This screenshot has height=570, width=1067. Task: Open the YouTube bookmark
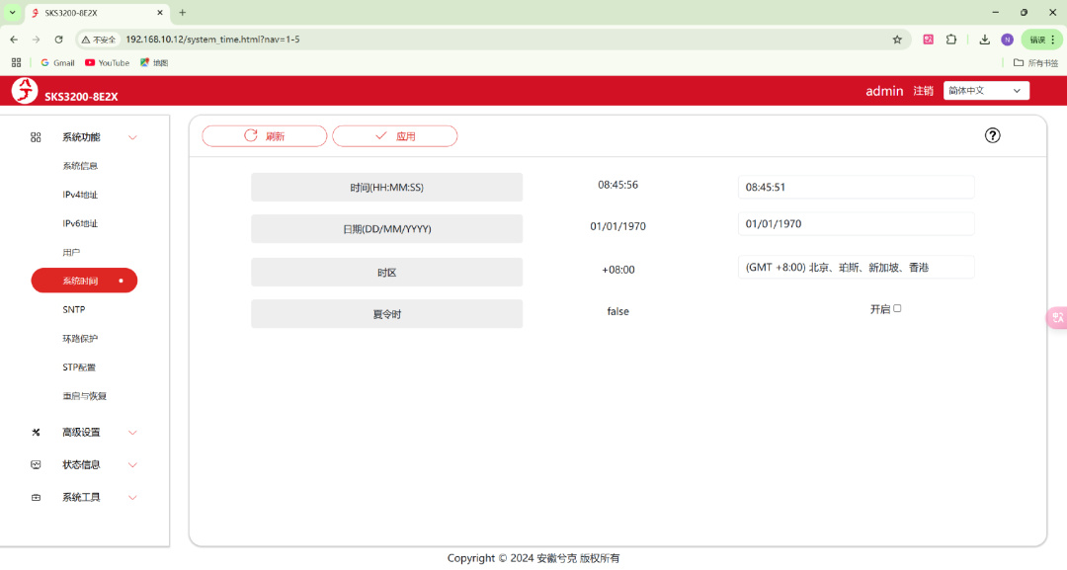click(107, 62)
